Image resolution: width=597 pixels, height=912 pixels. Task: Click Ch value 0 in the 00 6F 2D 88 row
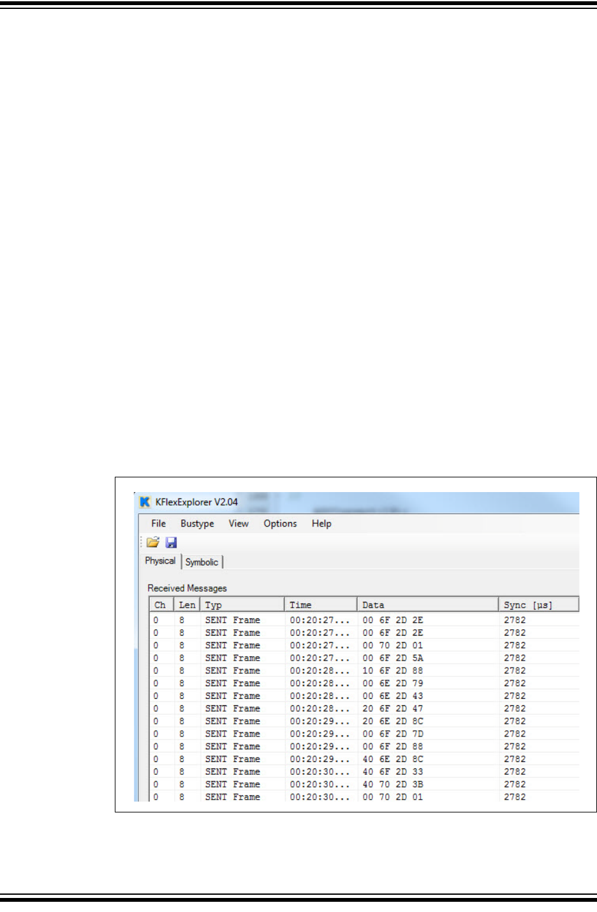click(156, 746)
